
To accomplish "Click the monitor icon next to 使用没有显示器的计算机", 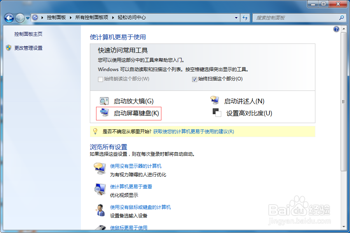I will (99, 169).
